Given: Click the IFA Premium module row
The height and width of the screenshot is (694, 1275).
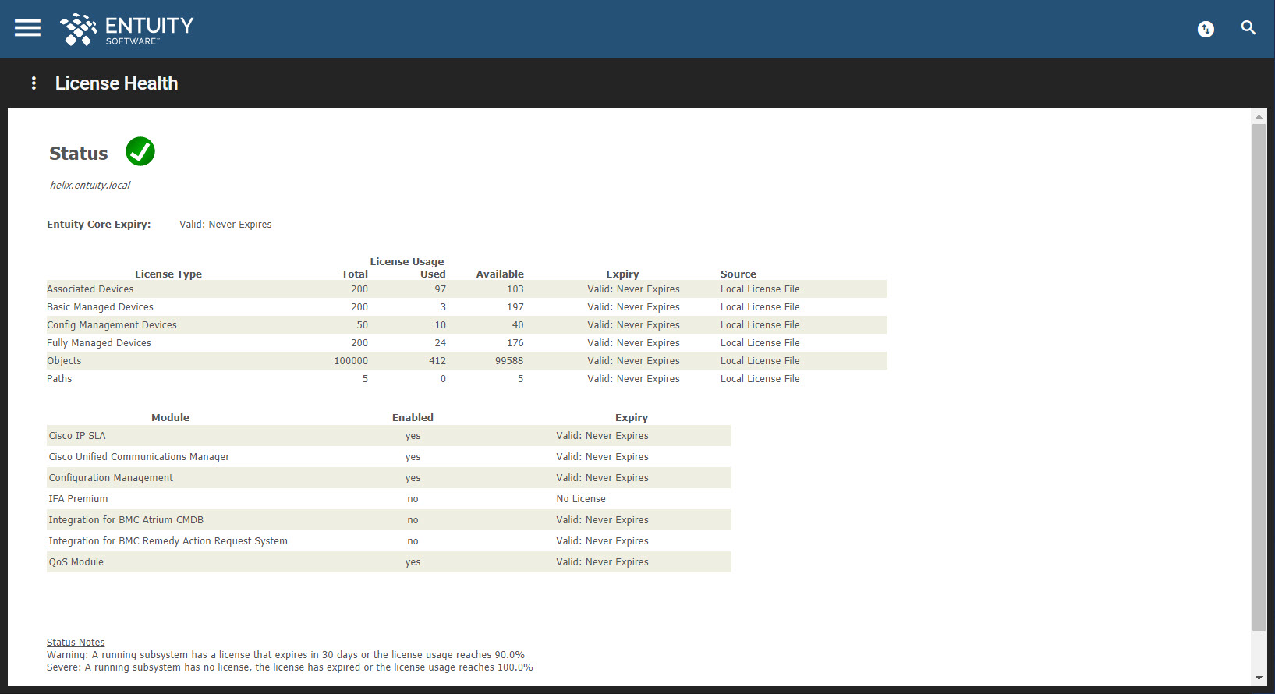Looking at the screenshot, I should (x=389, y=499).
